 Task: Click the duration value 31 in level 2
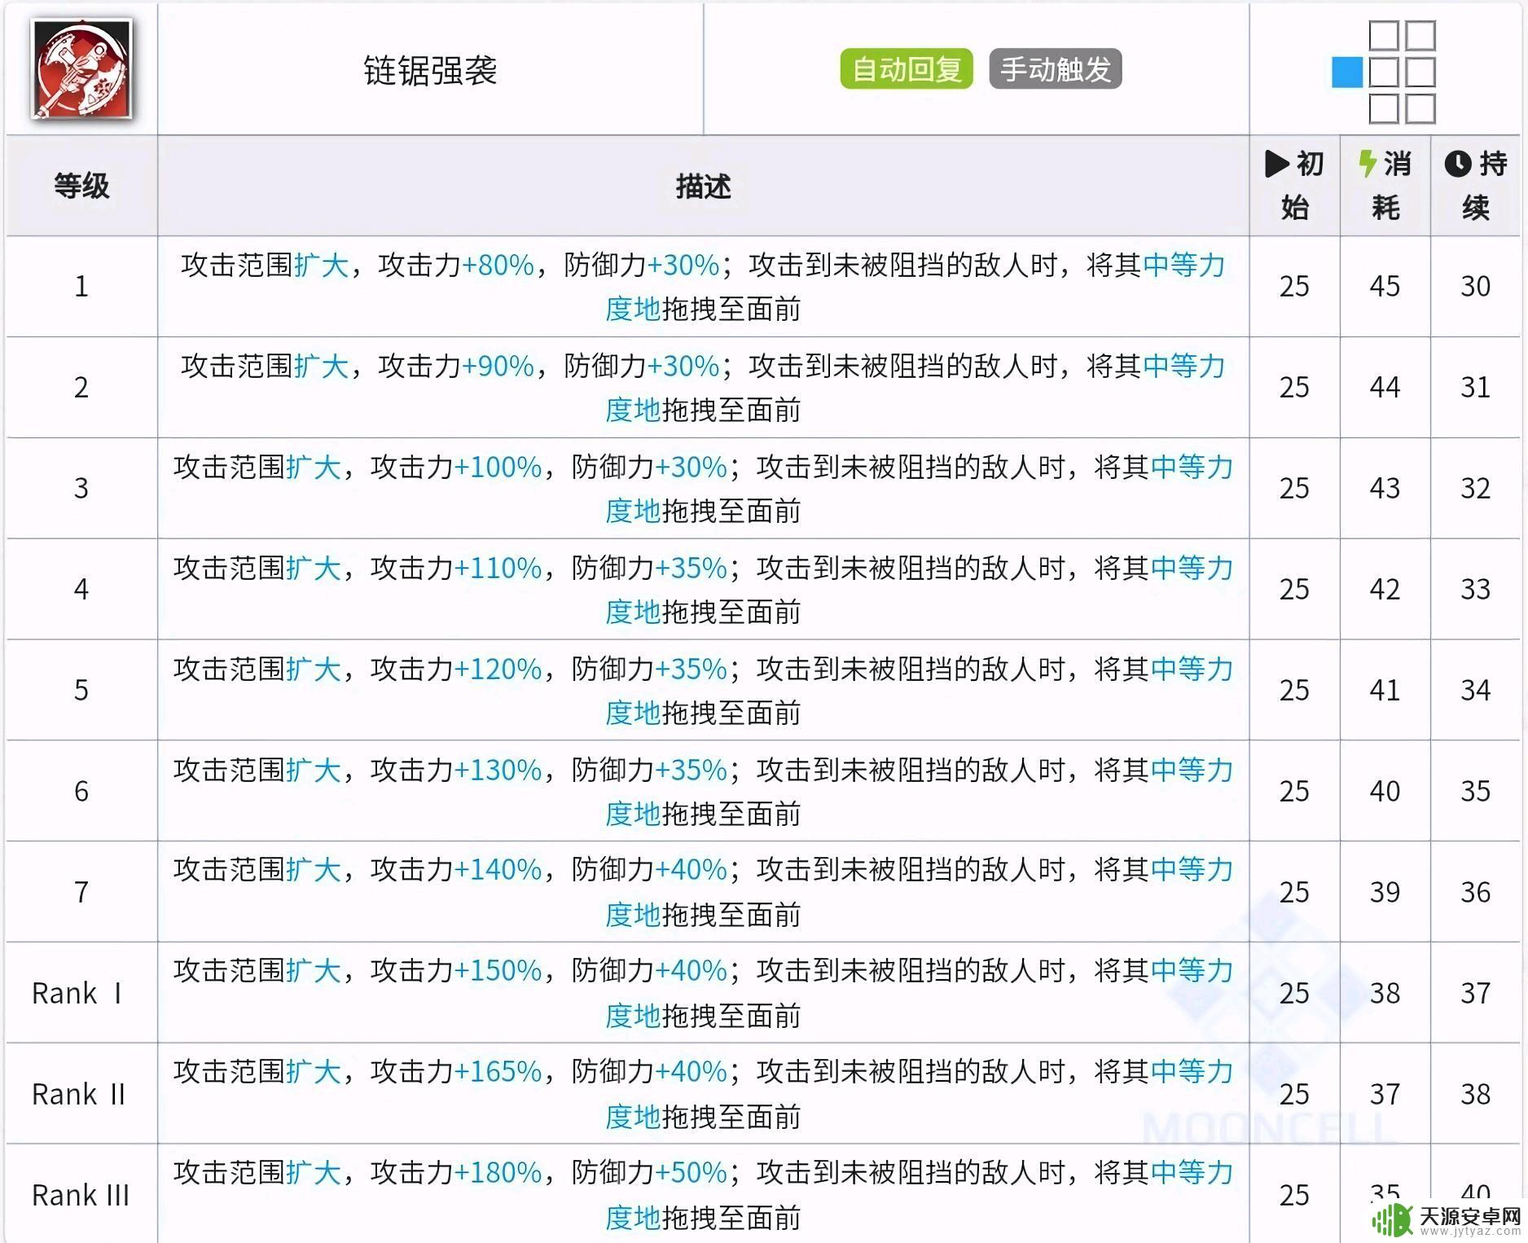pos(1475,388)
